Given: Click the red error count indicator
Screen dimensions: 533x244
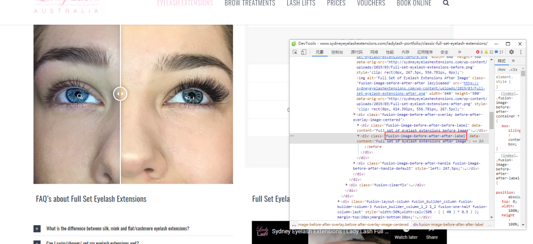Looking at the screenshot, I should 480,52.
